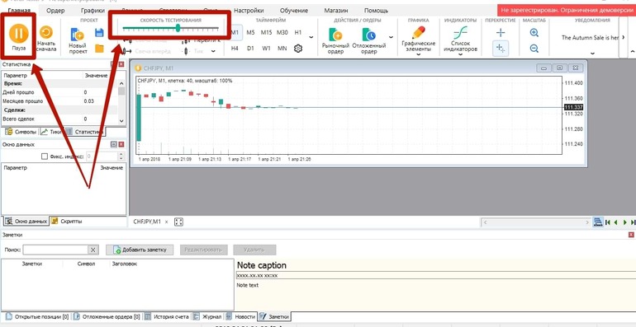Zoom in with the magnifier plus icon
This screenshot has width=636, height=327.
click(534, 33)
